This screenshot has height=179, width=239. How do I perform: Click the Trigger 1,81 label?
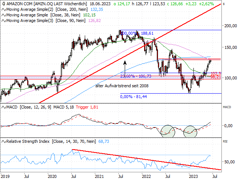87,107
